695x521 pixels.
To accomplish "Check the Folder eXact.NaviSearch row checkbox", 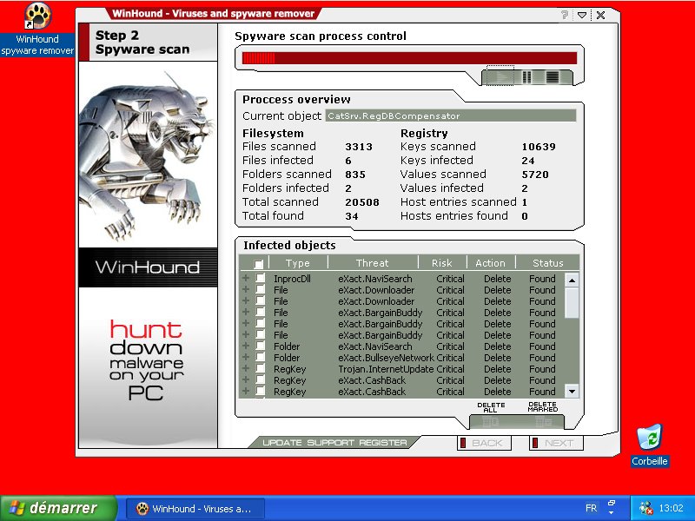I will (260, 346).
